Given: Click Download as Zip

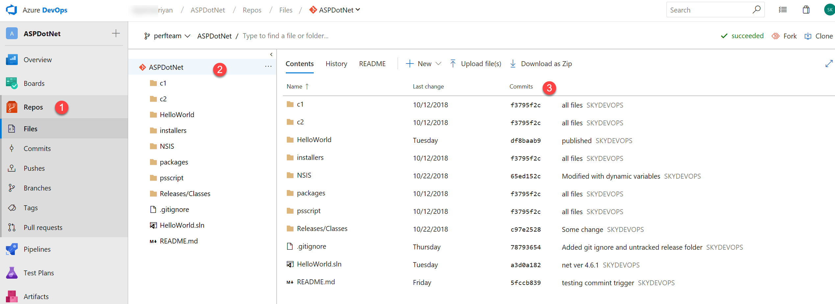Looking at the screenshot, I should (x=541, y=64).
